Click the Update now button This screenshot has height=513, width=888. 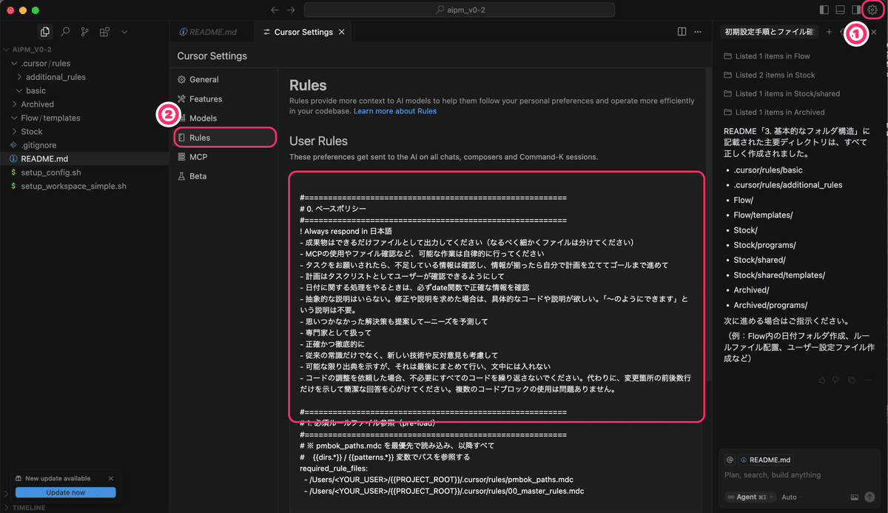click(x=65, y=492)
